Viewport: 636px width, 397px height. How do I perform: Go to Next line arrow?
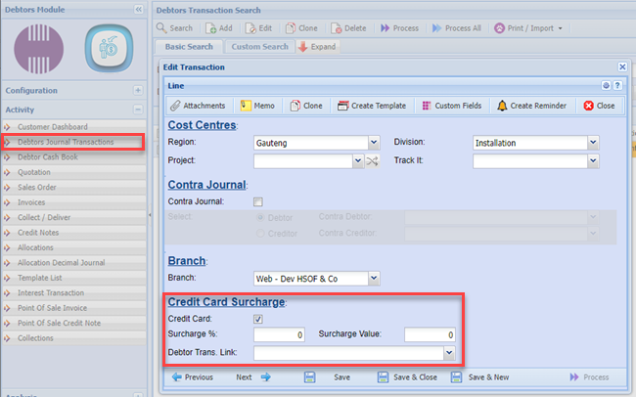(x=266, y=377)
